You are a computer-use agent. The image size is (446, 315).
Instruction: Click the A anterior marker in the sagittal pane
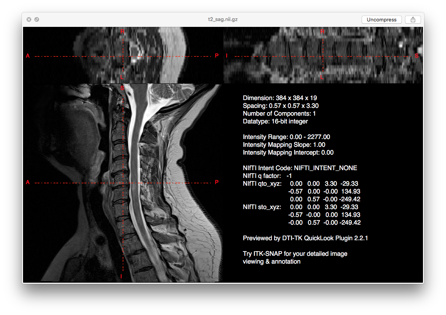point(27,181)
